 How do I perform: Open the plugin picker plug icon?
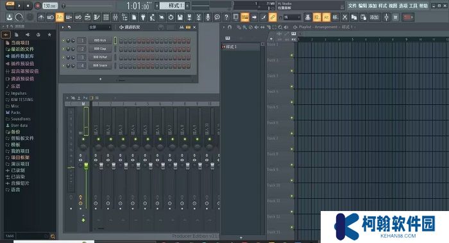143,17
